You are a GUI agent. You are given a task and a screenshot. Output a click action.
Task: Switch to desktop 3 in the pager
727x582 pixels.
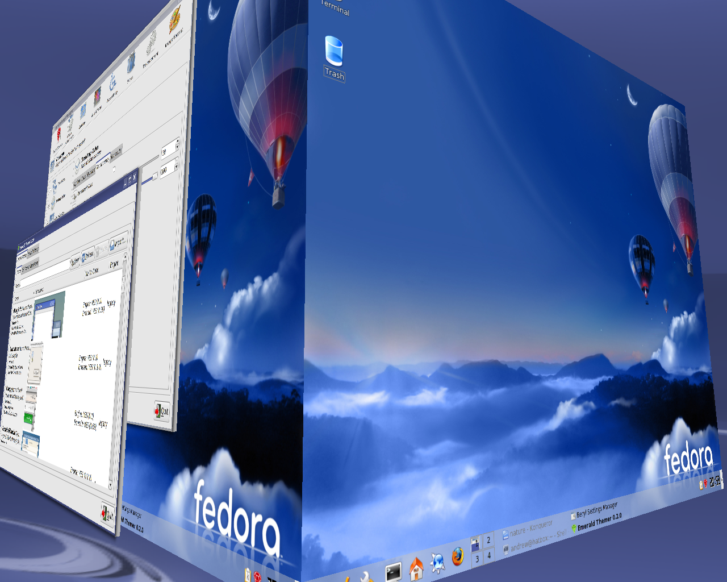pos(477,559)
